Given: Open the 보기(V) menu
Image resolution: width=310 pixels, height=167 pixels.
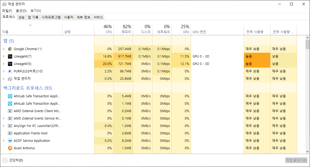Looking at the screenshot, I should tap(36, 11).
